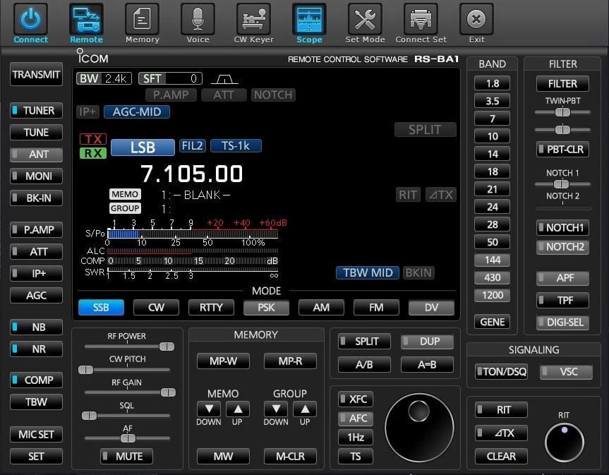Select the 50 MHz band
The height and width of the screenshot is (475, 609).
(492, 242)
